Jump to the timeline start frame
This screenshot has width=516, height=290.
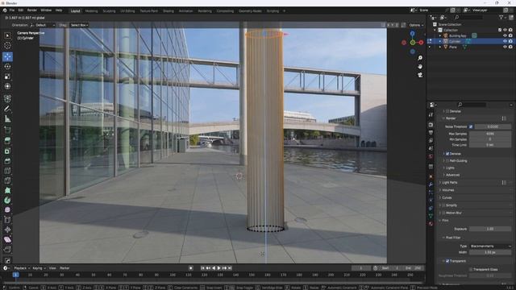pyautogui.click(x=202, y=268)
